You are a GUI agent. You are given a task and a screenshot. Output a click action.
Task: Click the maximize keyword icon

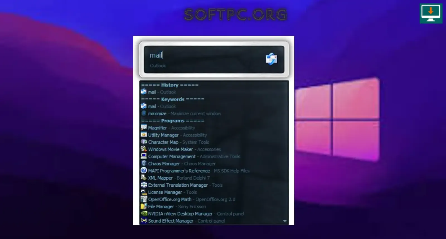(x=144, y=113)
